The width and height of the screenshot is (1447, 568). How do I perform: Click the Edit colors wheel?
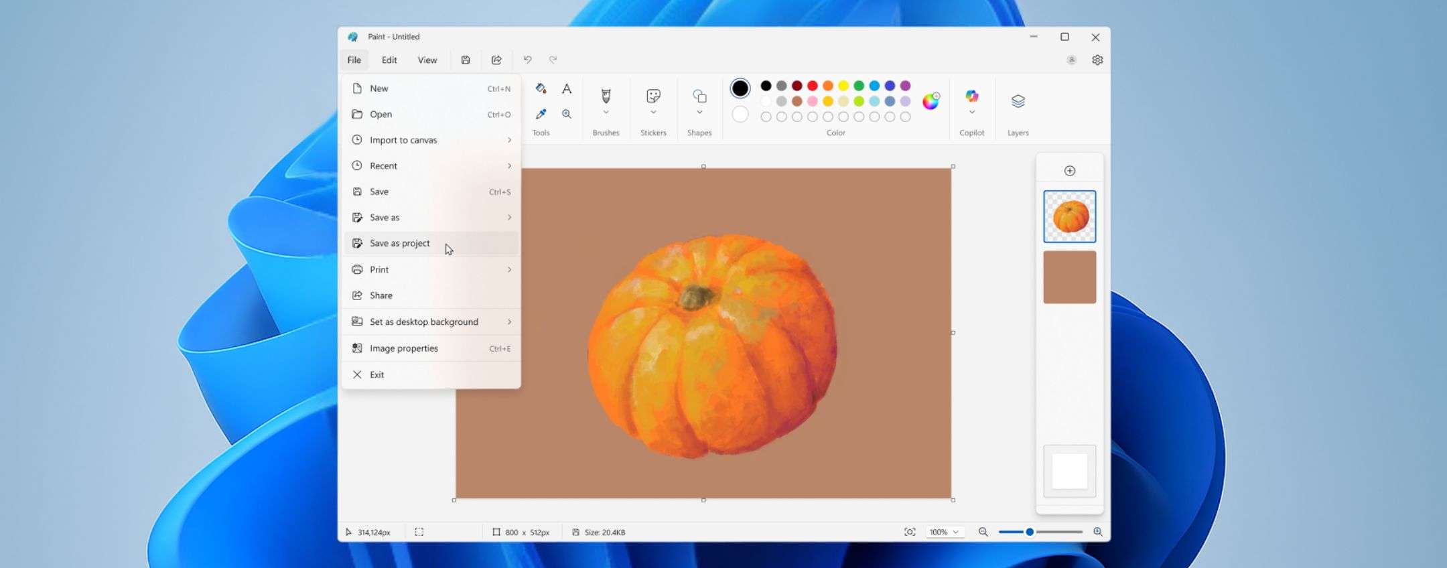click(x=931, y=101)
